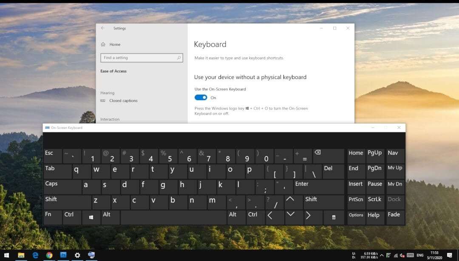The image size is (459, 261).
Task: Select Home in the Settings sidebar
Action: pos(114,44)
